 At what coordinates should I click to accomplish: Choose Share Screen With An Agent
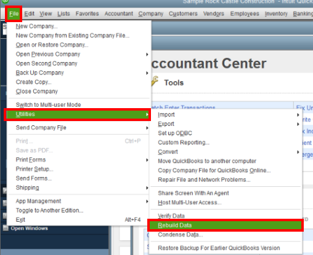226,193
